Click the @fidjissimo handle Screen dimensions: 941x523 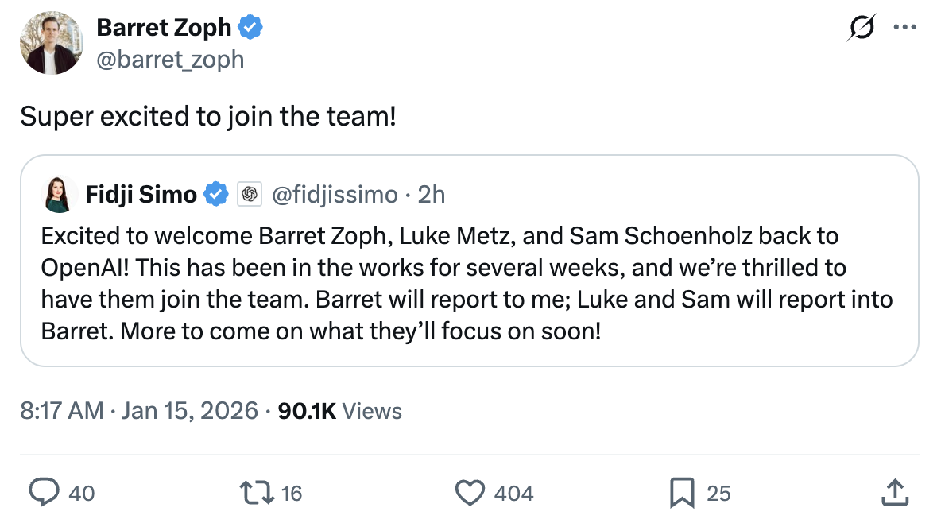pos(335,195)
